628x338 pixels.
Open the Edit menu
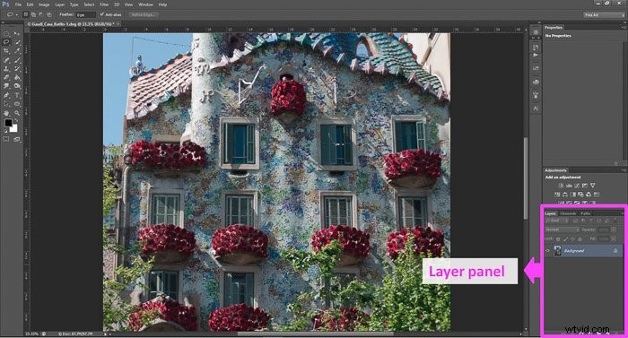click(x=30, y=4)
